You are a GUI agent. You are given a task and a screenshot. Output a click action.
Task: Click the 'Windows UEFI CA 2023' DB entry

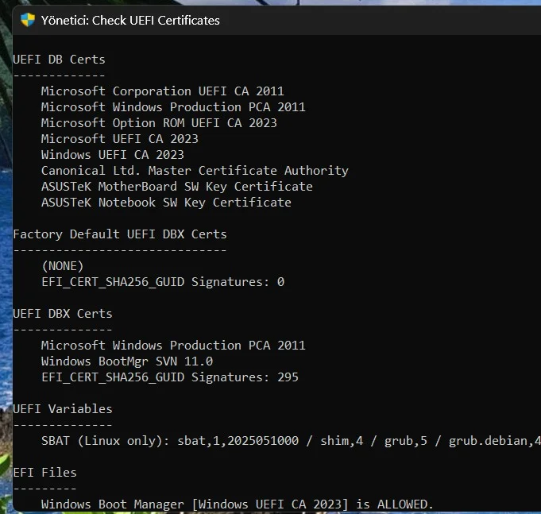(x=113, y=155)
